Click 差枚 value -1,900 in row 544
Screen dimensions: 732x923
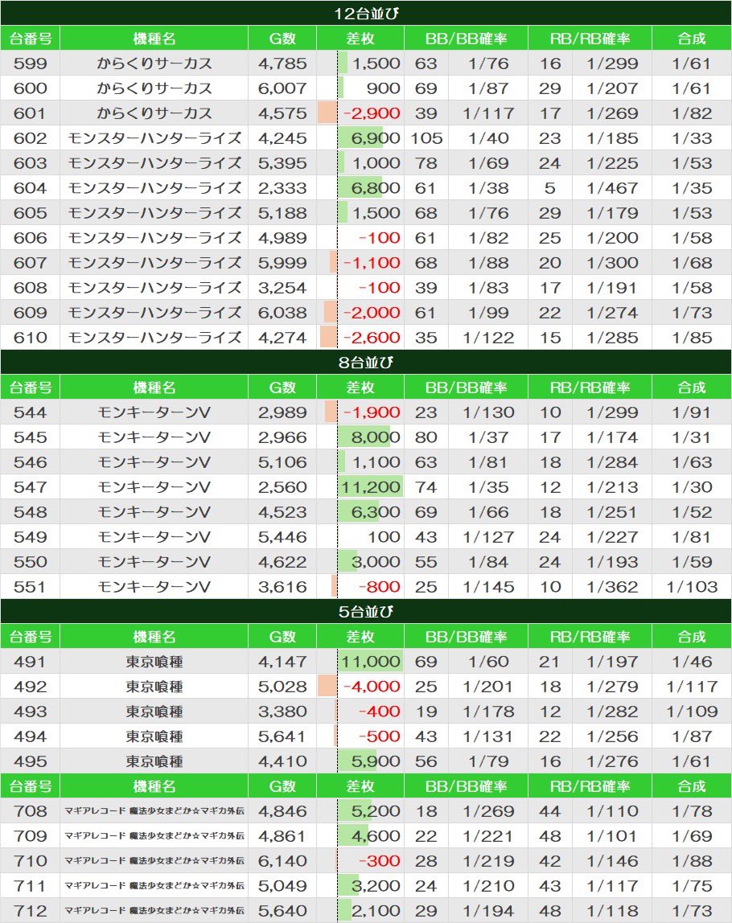coord(372,412)
